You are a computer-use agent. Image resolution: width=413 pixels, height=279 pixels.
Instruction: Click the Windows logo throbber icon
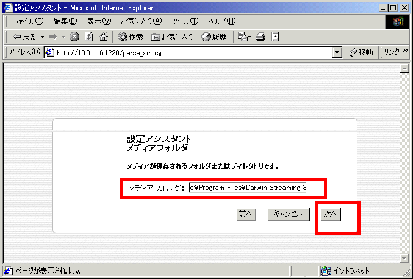tap(398, 21)
